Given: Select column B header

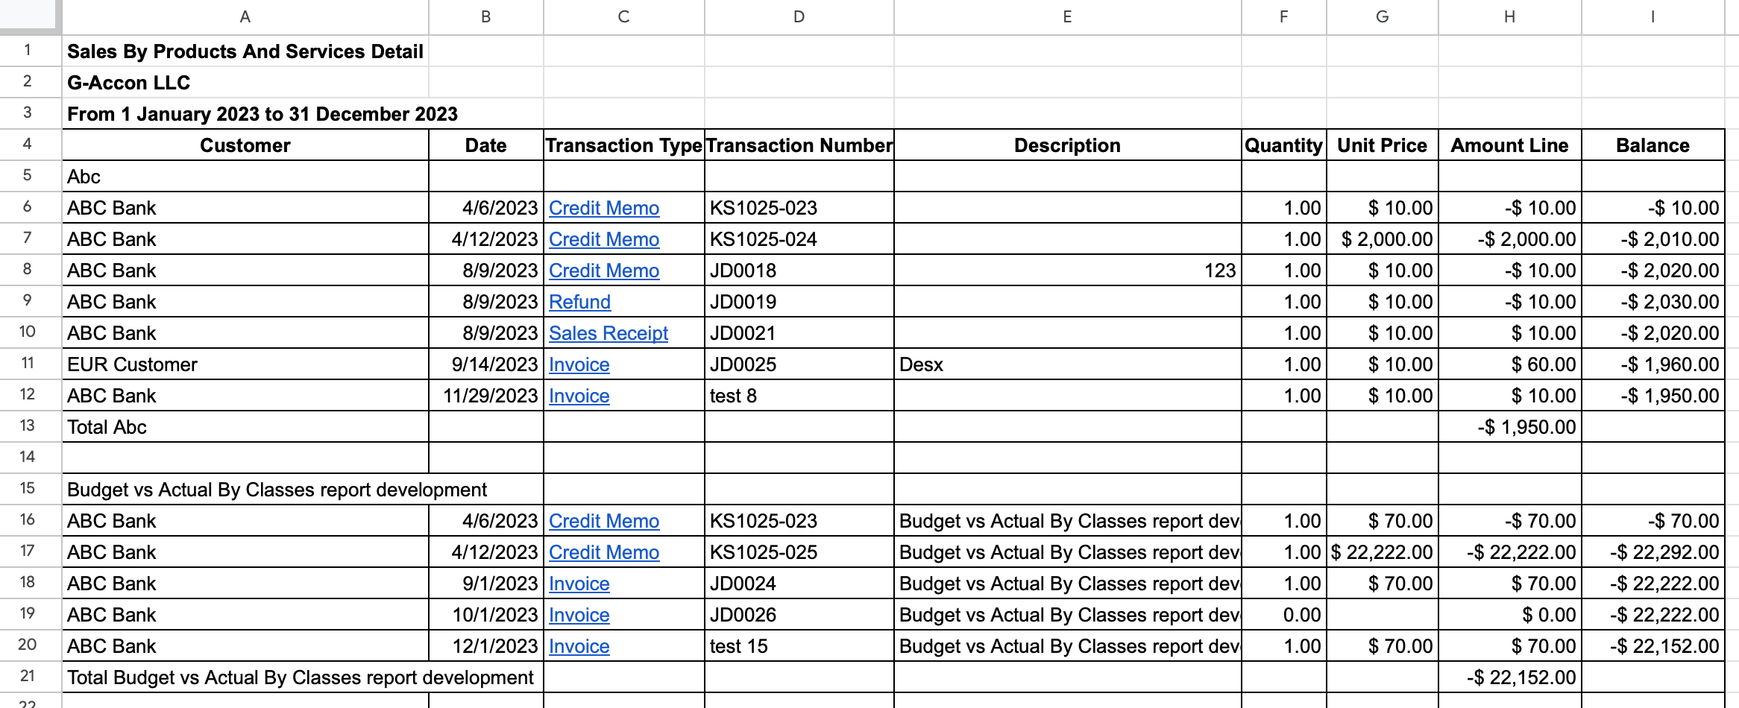Looking at the screenshot, I should point(486,16).
